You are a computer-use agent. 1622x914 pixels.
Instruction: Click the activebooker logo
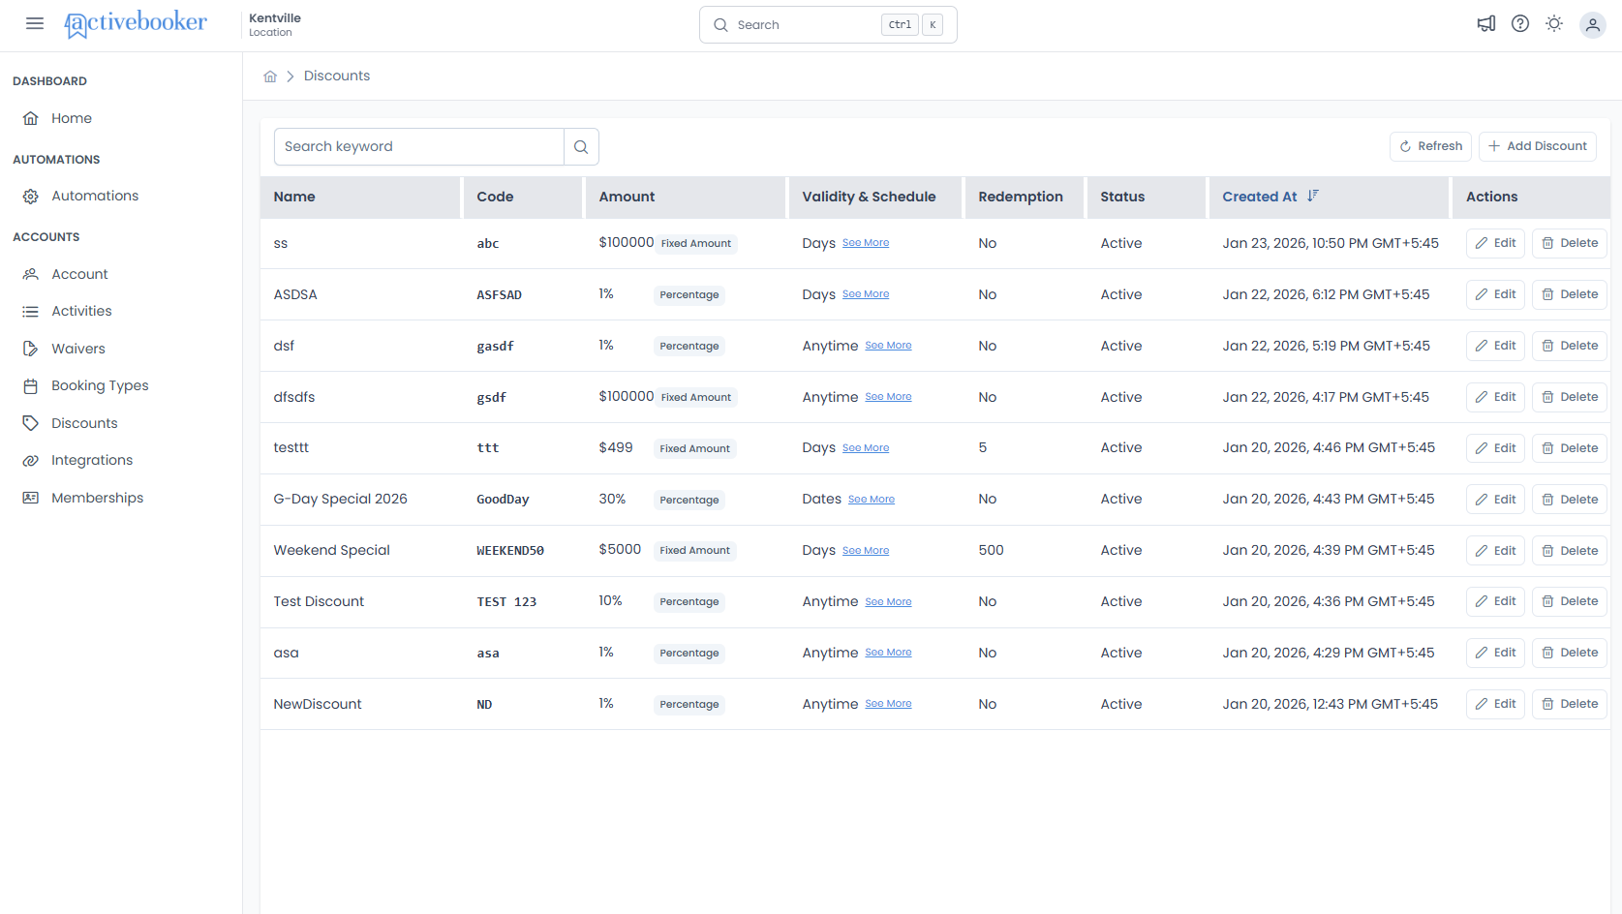point(136,24)
